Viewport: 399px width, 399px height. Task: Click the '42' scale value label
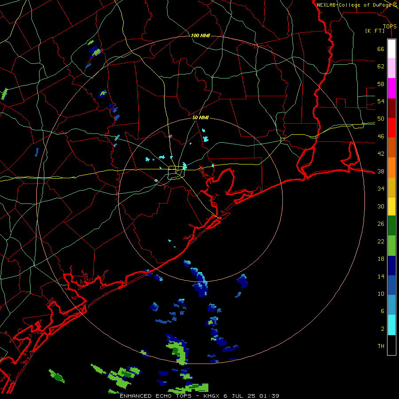click(381, 154)
